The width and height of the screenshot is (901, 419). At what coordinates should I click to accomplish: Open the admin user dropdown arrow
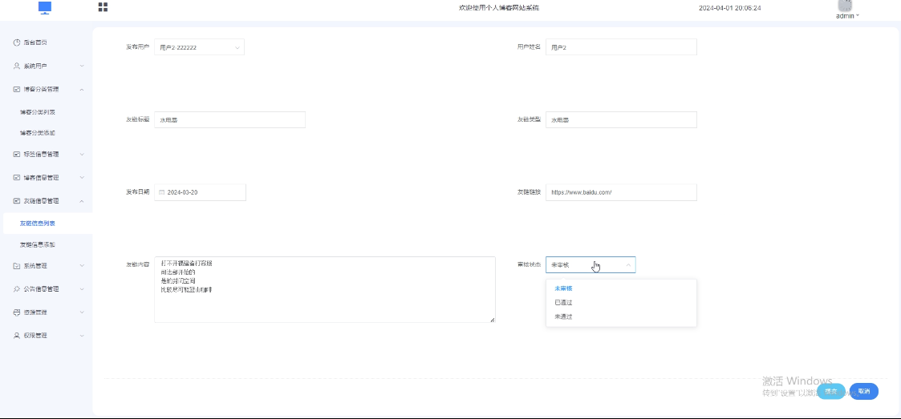[x=858, y=16]
